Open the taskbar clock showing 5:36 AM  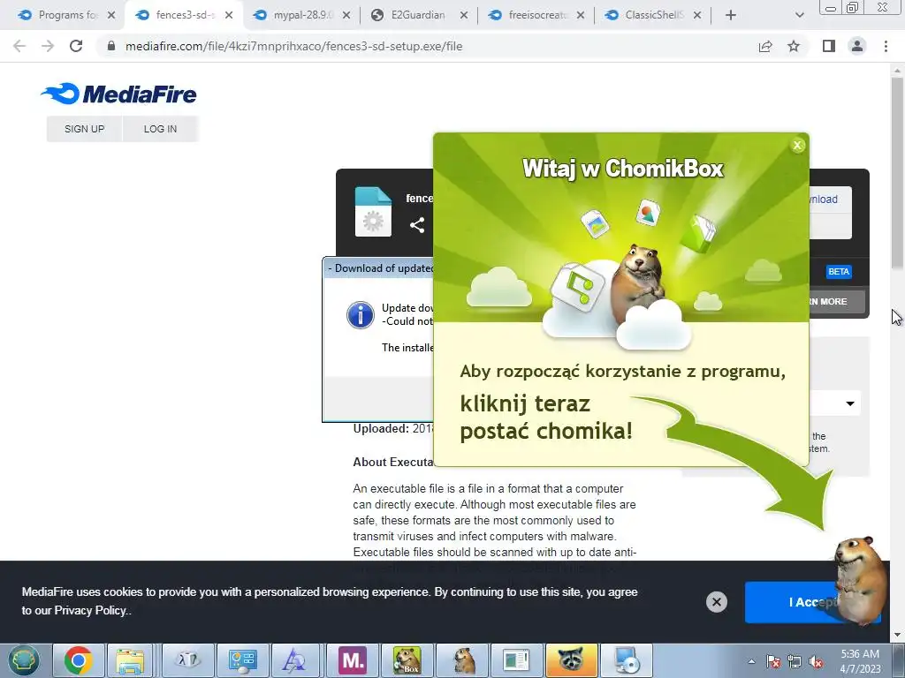pyautogui.click(x=860, y=661)
